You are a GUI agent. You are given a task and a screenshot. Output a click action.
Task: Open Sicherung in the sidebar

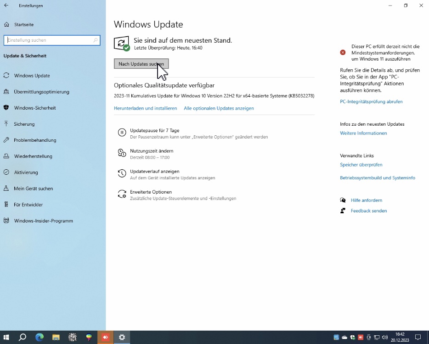tap(19, 124)
